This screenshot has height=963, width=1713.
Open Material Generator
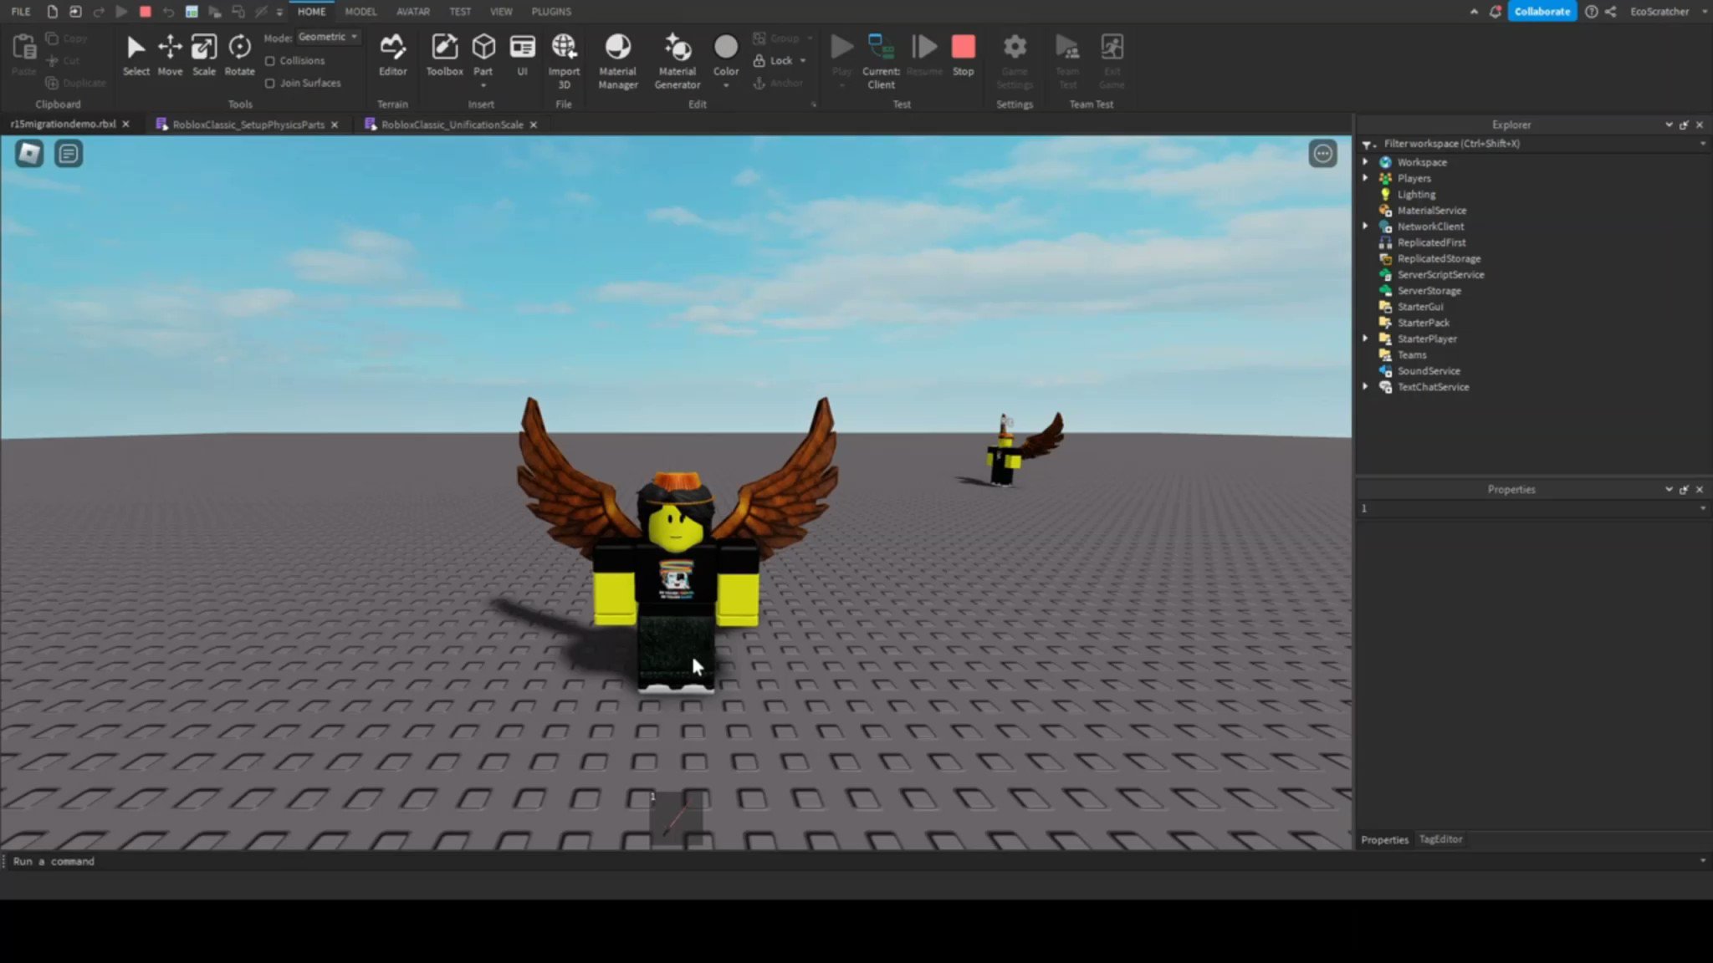point(678,61)
